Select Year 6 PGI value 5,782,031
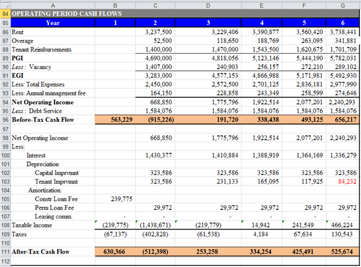This screenshot has height=267, width=361. pos(343,58)
